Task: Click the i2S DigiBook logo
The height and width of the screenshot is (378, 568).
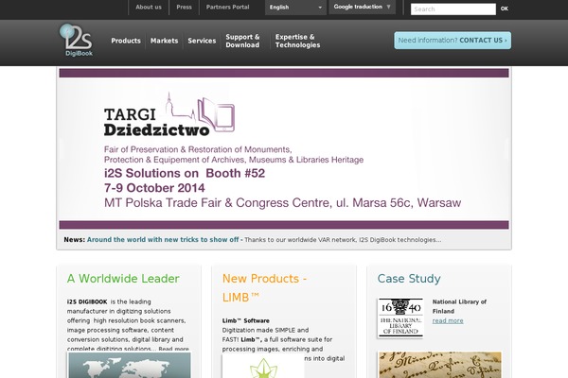Action: coord(76,40)
